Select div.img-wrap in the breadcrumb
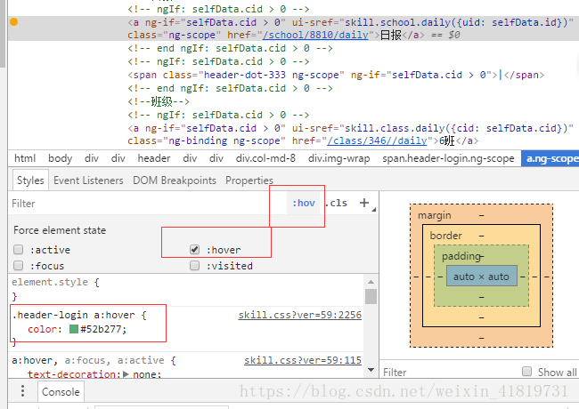Screen dimensions: 579x409 tap(339, 158)
